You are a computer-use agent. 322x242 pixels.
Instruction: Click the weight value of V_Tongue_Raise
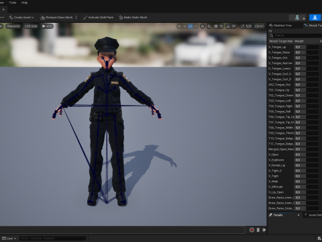click(x=300, y=52)
